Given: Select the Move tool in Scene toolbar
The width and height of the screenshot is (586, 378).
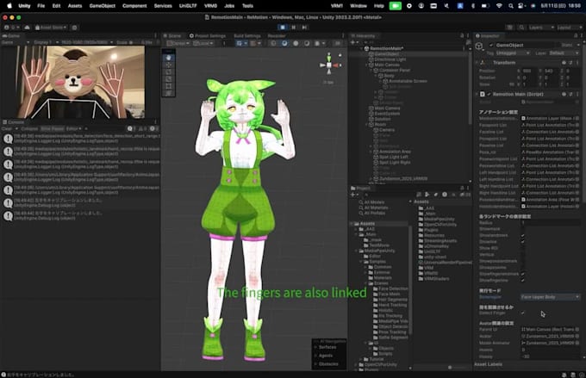Looking at the screenshot, I should click(169, 65).
